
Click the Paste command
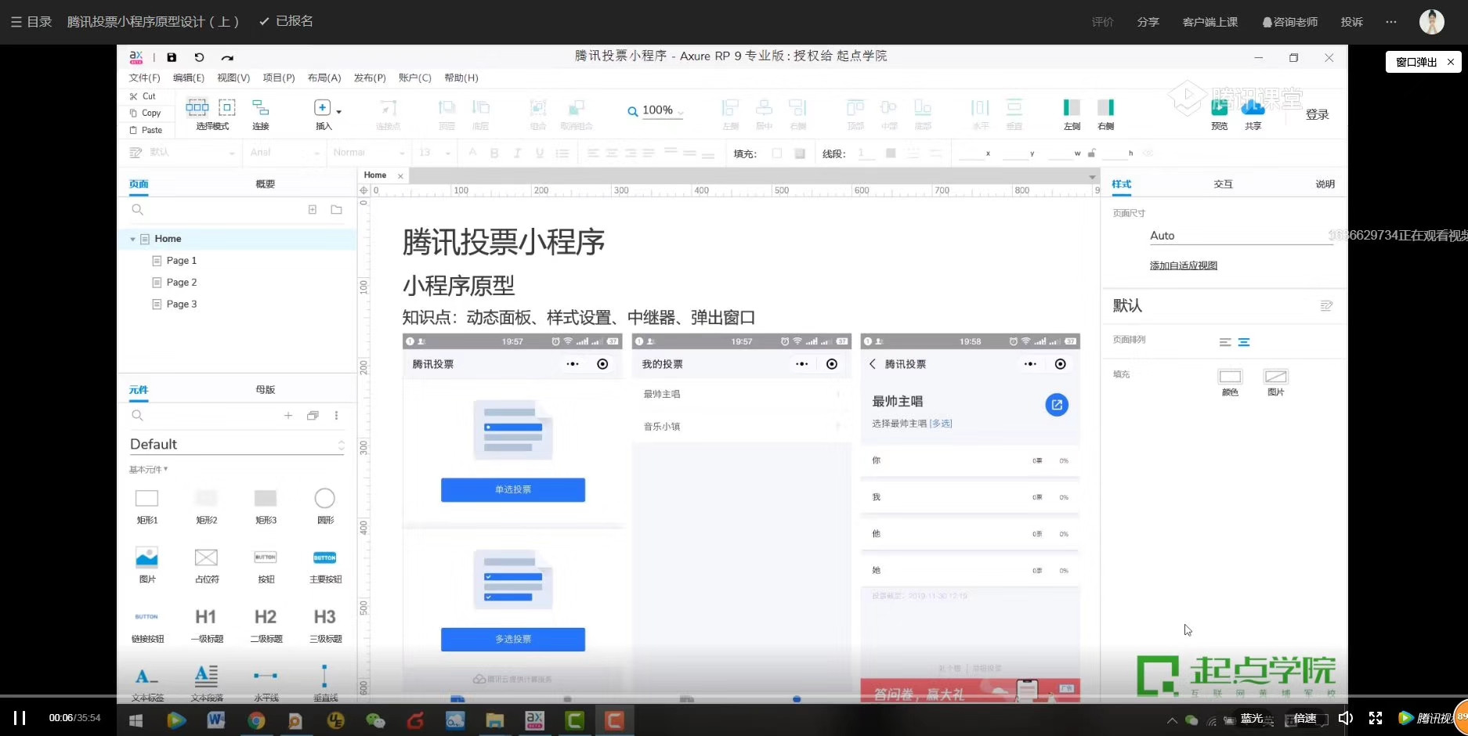(x=146, y=130)
